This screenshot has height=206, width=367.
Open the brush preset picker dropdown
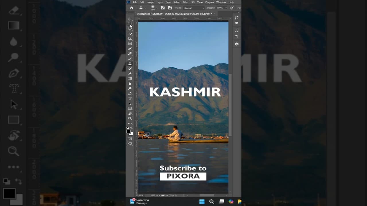click(x=157, y=8)
